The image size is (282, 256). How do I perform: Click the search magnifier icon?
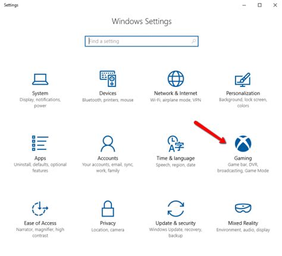pos(194,41)
